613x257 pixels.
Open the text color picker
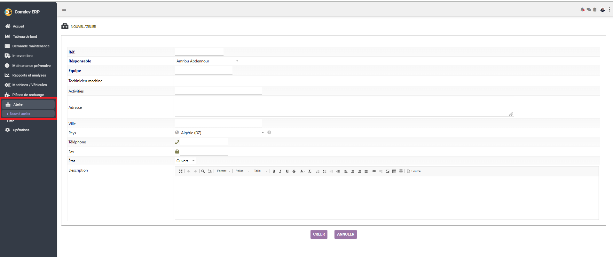click(x=303, y=171)
